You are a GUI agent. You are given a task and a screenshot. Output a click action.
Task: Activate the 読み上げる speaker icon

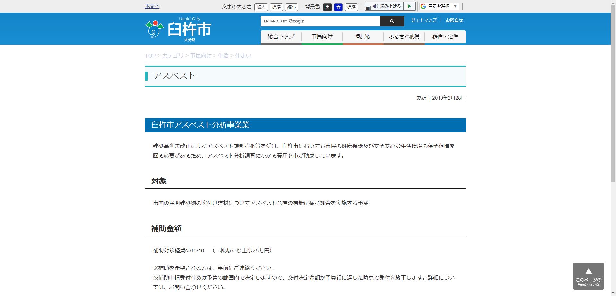[x=376, y=6]
